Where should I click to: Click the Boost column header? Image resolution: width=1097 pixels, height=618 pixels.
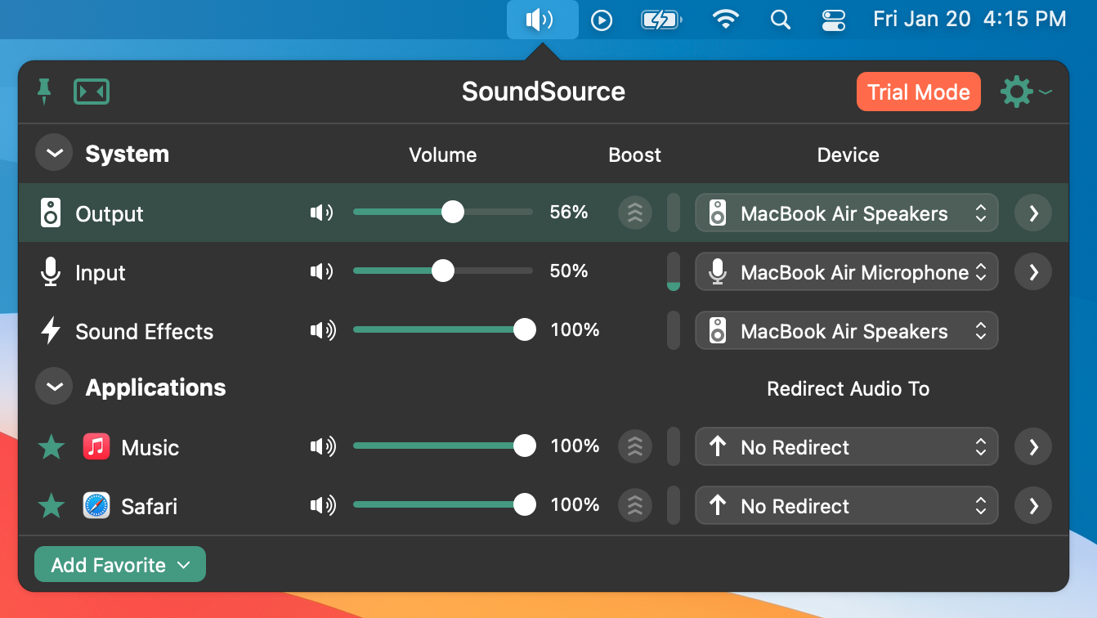pyautogui.click(x=635, y=154)
